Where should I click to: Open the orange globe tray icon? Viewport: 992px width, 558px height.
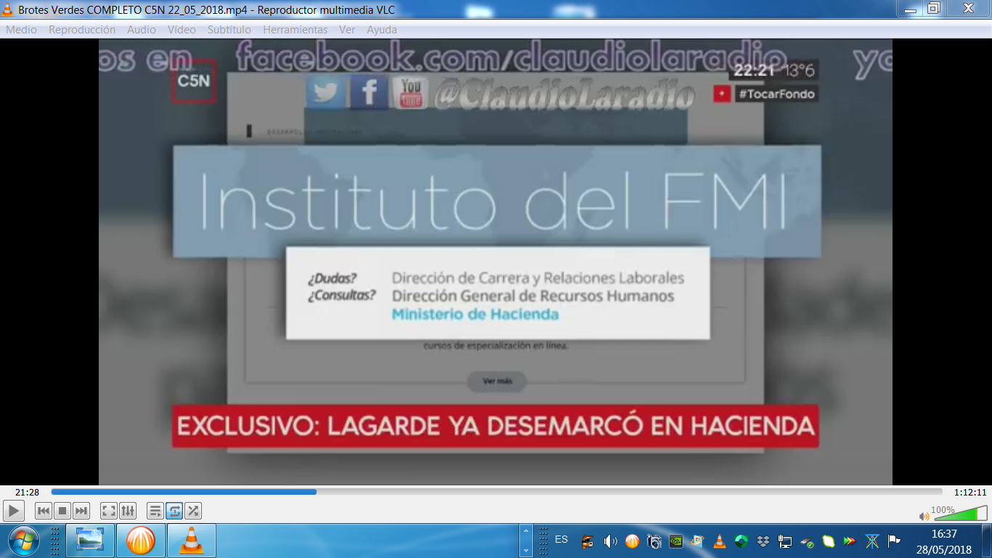pyautogui.click(x=632, y=541)
